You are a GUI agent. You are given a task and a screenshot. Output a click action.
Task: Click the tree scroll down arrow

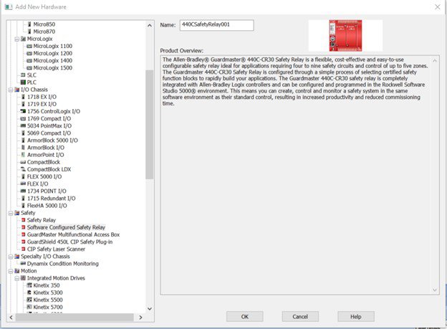pos(150,308)
